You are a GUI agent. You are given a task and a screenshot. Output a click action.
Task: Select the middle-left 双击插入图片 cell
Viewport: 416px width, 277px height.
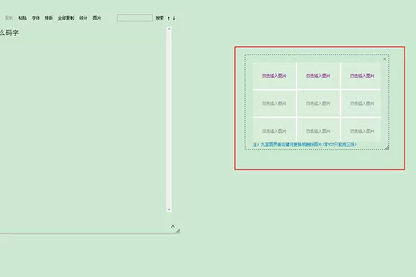(x=274, y=103)
